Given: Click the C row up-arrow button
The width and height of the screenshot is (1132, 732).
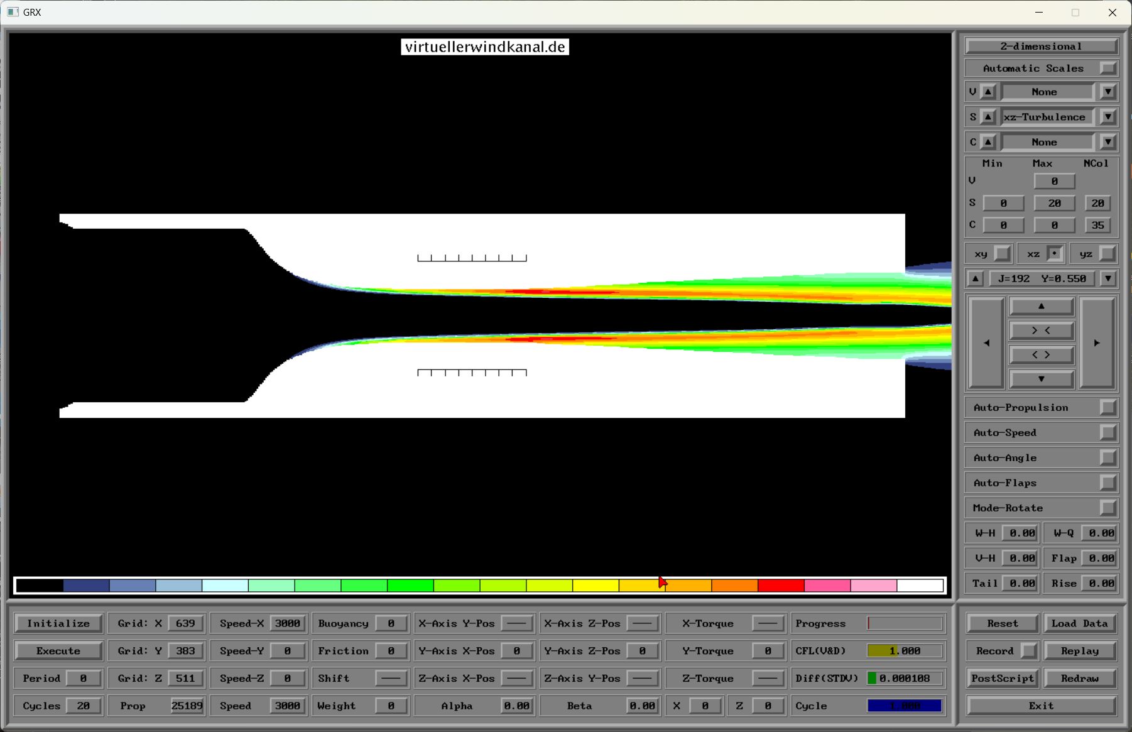Looking at the screenshot, I should click(988, 142).
